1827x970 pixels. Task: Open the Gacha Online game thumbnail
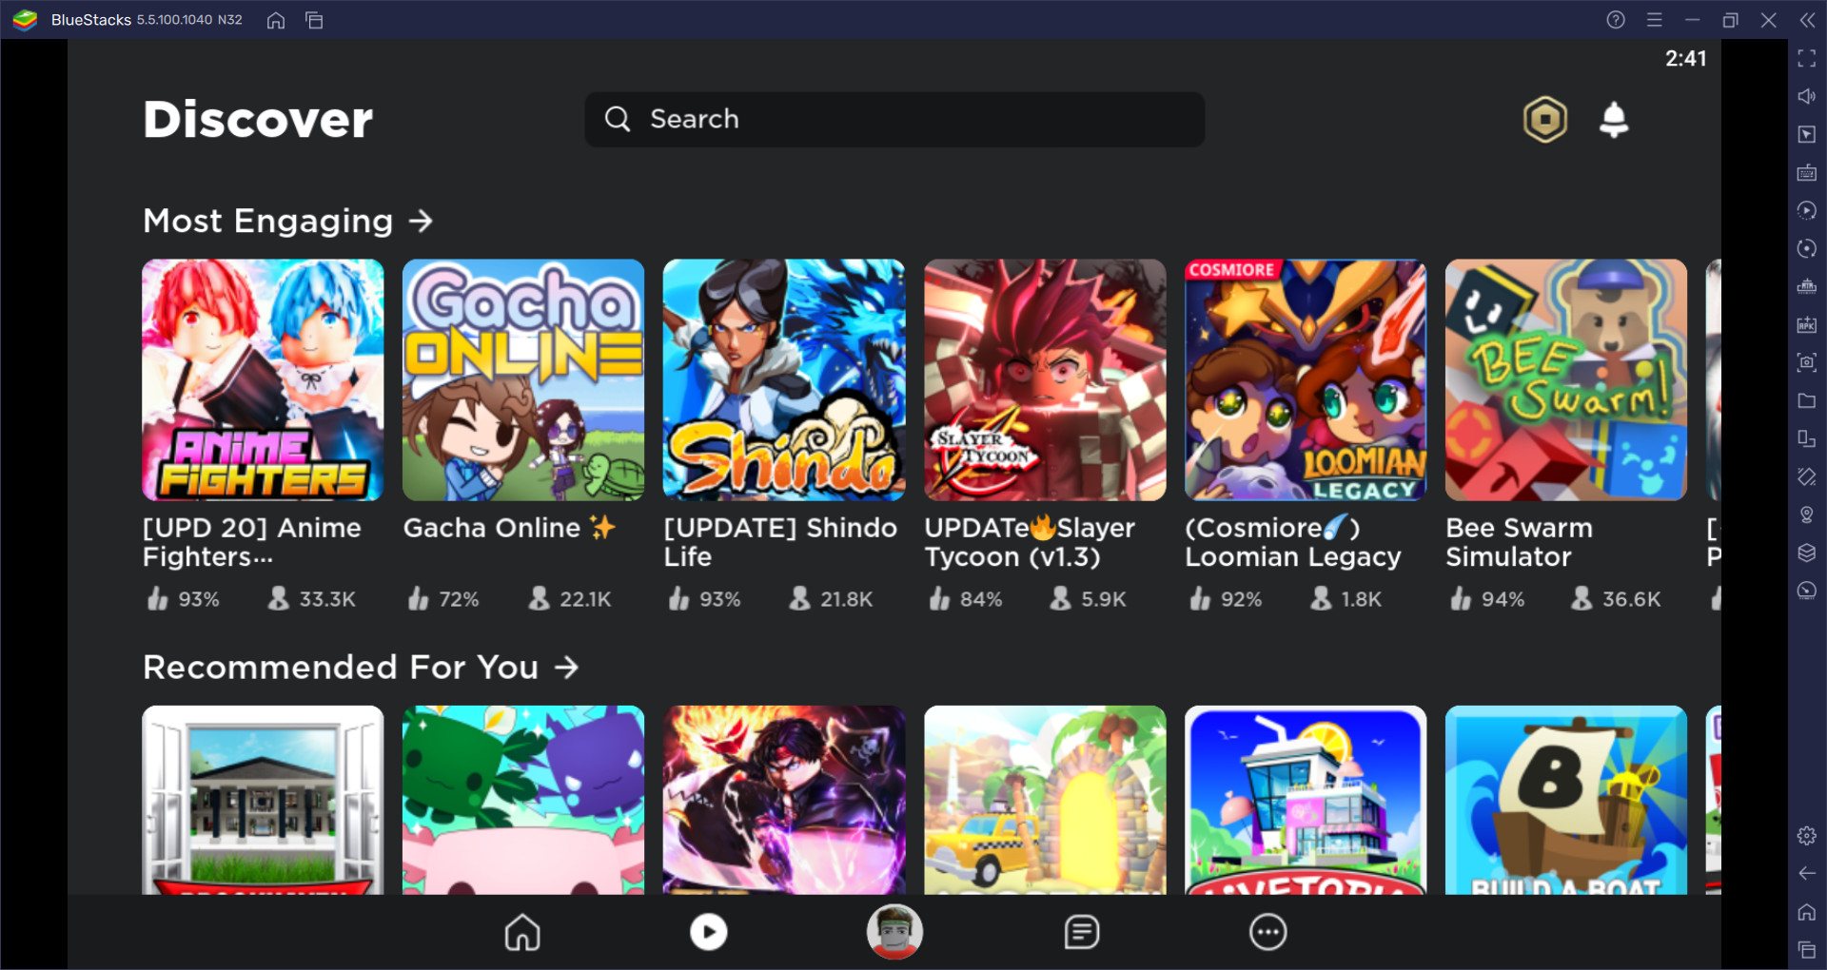tap(523, 379)
